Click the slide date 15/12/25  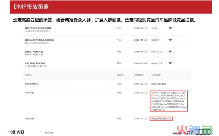49,133
